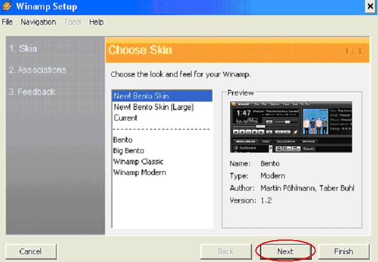This screenshot has width=378, height=262.
Task: Click the Cancel button
Action: [31, 251]
